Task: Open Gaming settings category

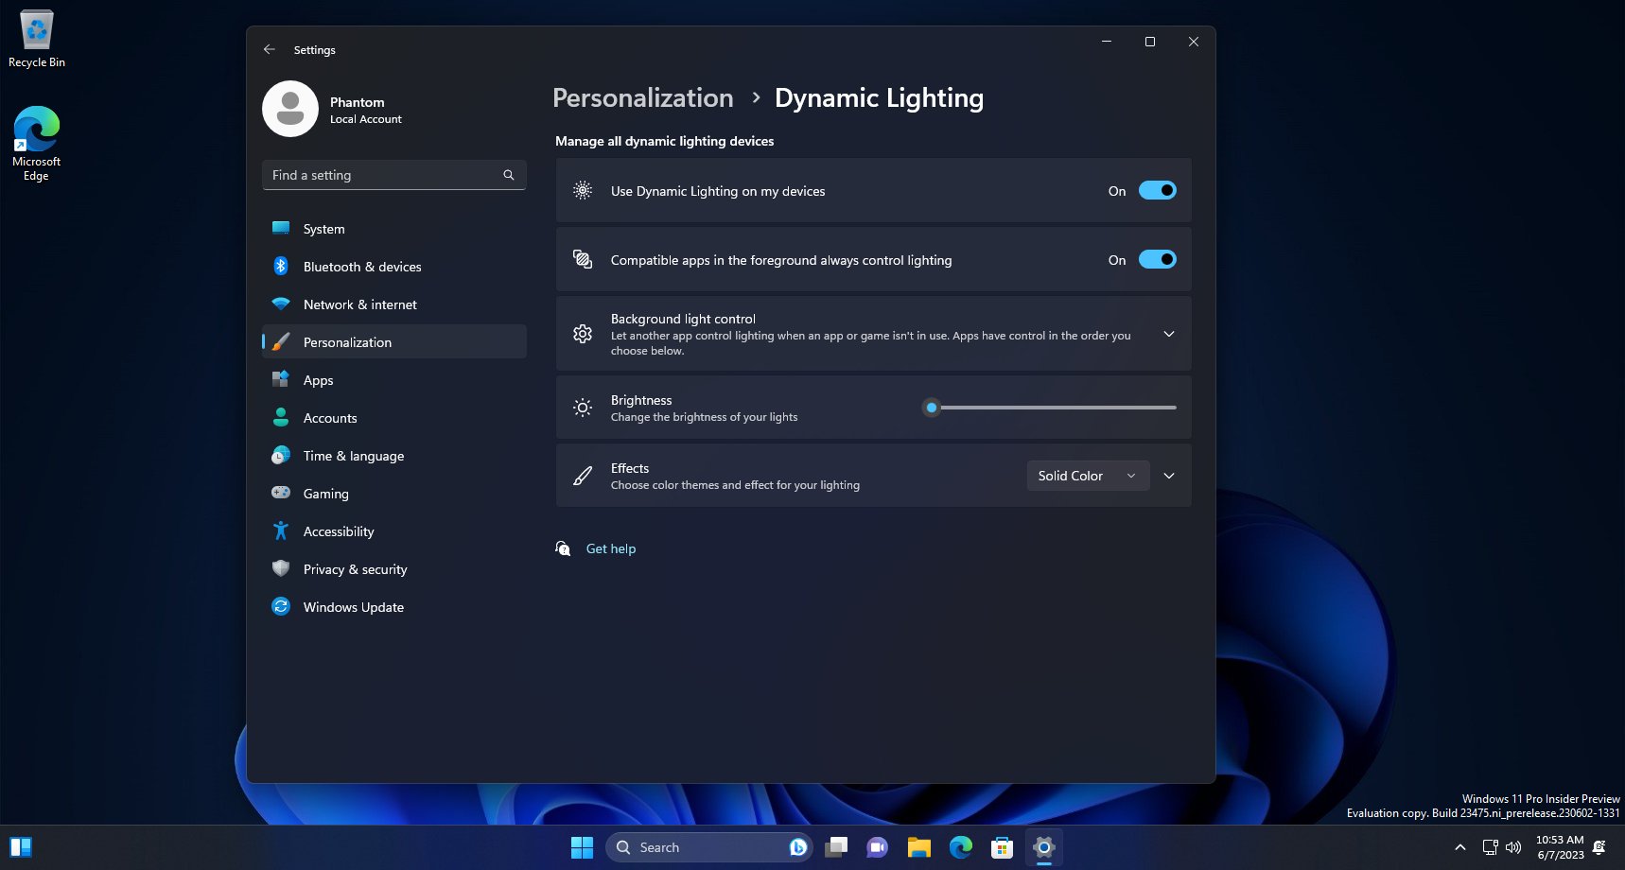Action: click(394, 494)
